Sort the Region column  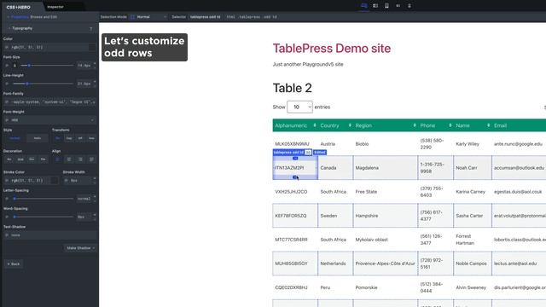click(415, 125)
